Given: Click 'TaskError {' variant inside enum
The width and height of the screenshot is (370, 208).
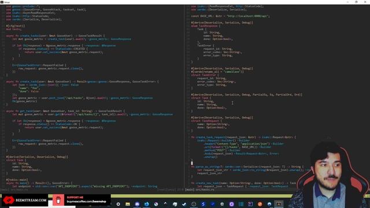Looking at the screenshot, I should pyautogui.click(x=206, y=46).
